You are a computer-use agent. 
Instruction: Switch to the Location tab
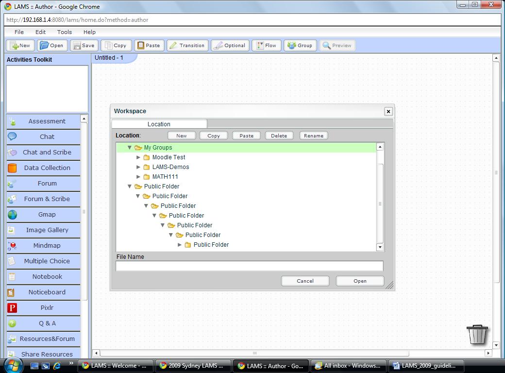coord(159,124)
